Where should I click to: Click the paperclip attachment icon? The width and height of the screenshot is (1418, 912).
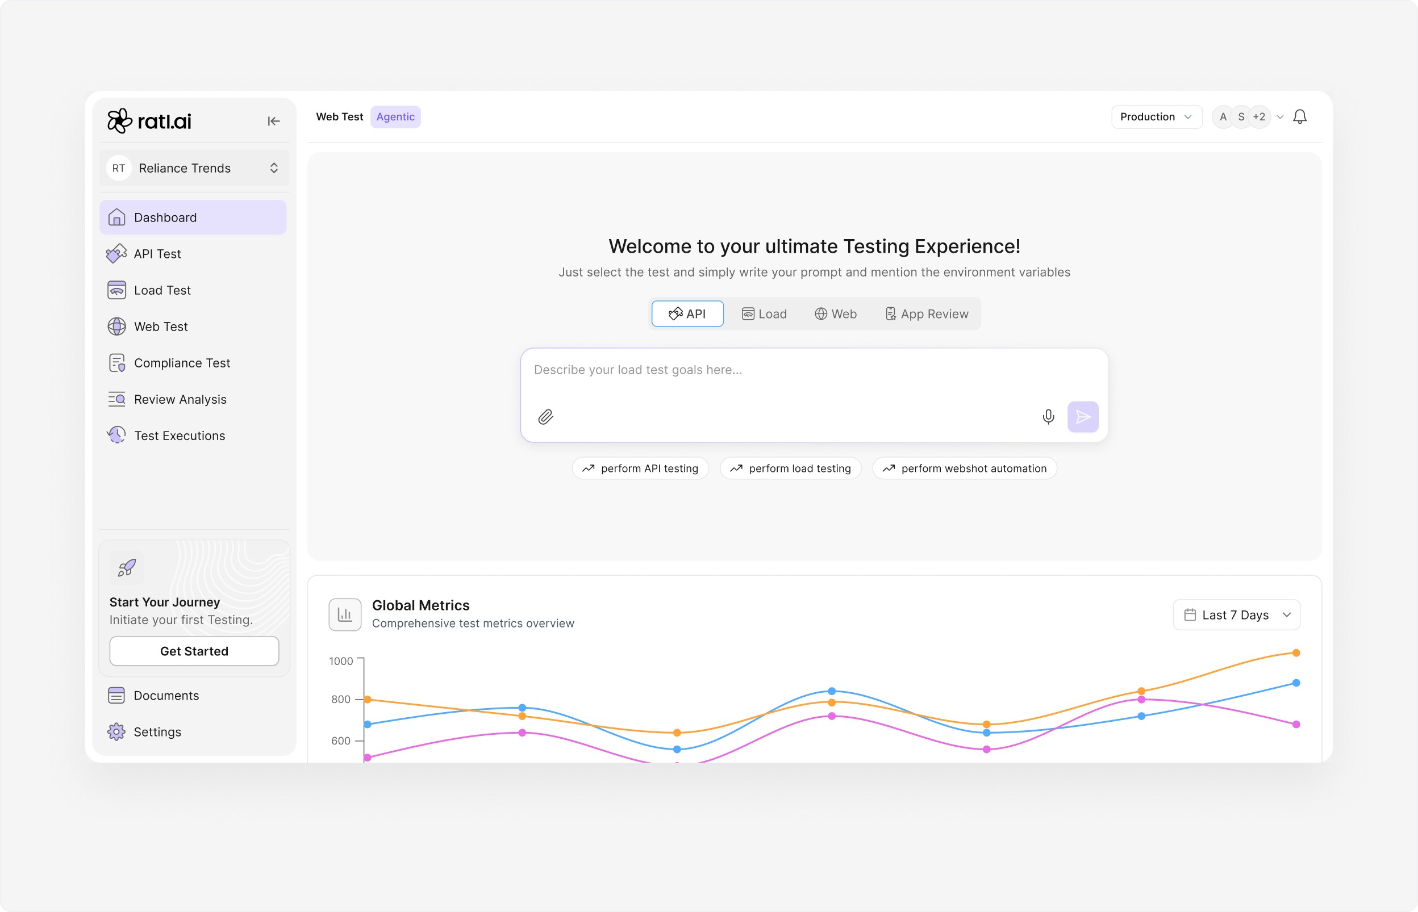coord(545,417)
